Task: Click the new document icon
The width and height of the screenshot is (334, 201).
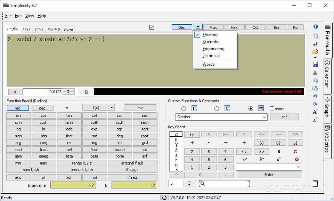Action: 315,35
